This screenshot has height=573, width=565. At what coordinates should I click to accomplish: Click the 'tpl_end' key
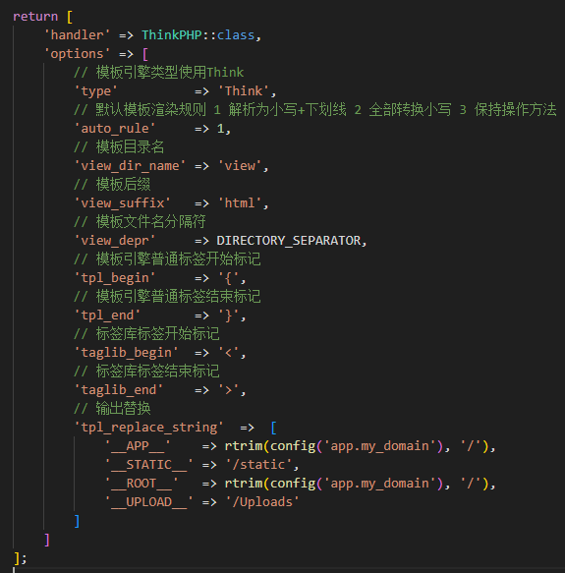point(107,315)
